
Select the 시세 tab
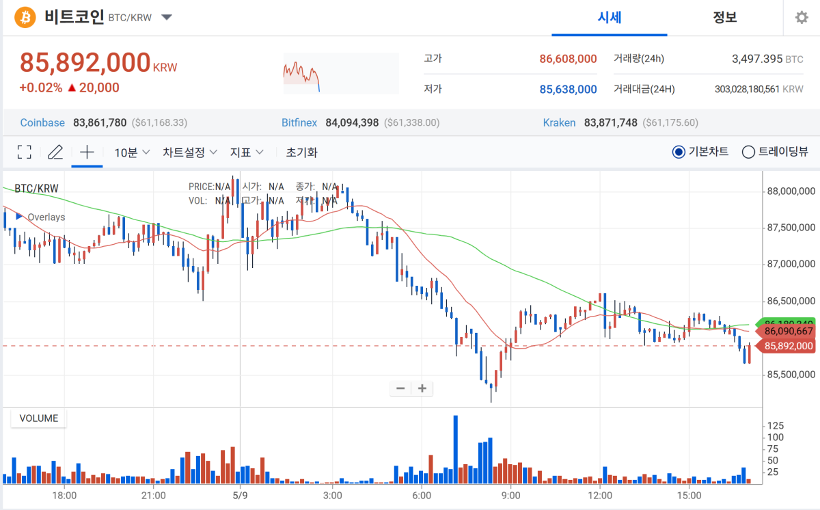click(609, 18)
